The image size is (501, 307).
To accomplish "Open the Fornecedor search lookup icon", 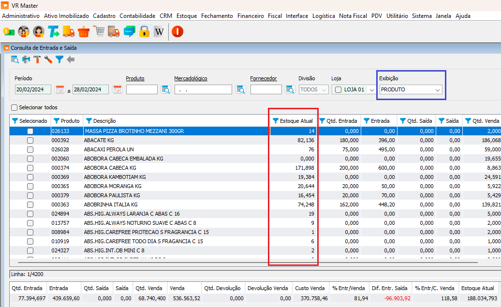I will click(290, 89).
